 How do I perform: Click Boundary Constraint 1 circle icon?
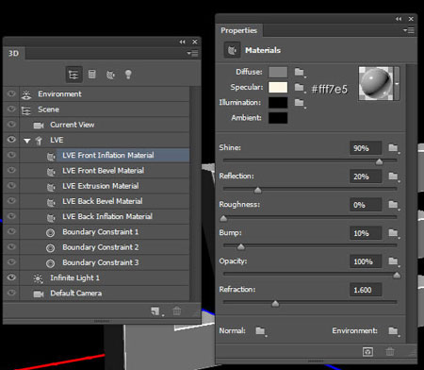[50, 232]
